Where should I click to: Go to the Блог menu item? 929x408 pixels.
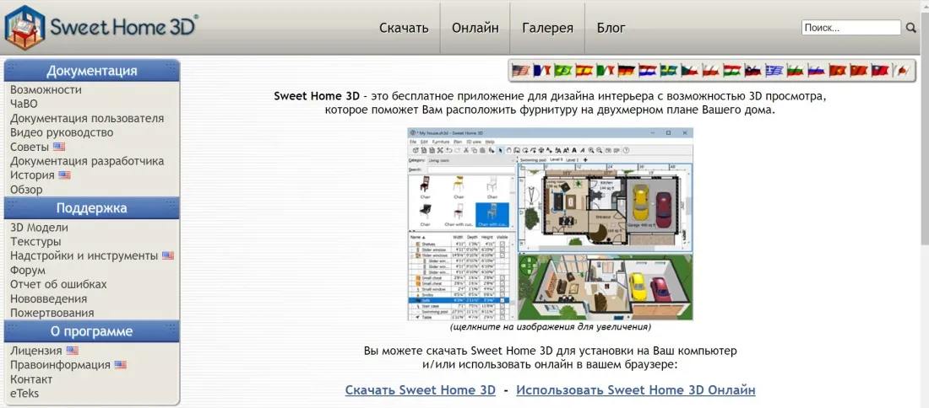point(611,28)
